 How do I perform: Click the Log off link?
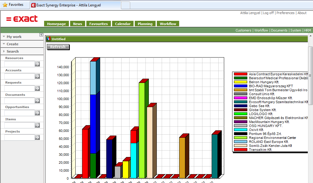coord(268,13)
